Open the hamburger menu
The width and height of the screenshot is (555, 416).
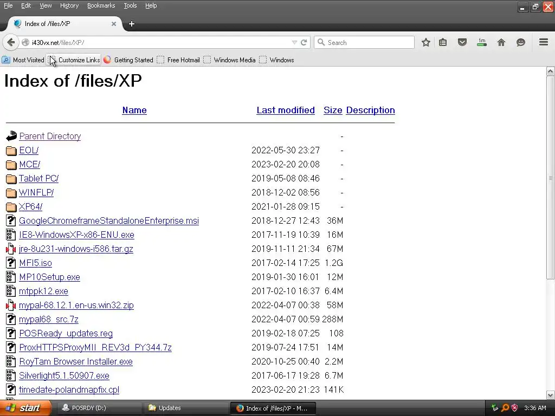click(544, 42)
